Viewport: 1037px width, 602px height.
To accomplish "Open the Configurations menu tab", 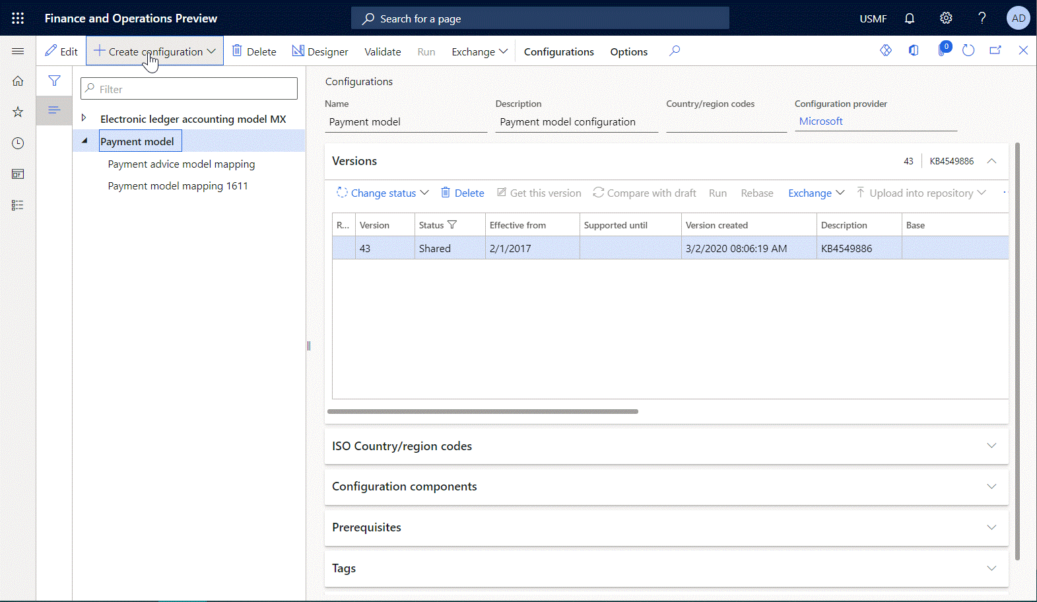I will tap(558, 51).
